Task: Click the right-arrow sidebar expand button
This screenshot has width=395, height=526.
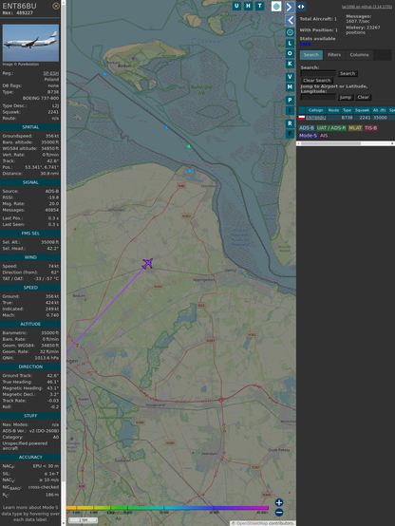Action: point(290,7)
